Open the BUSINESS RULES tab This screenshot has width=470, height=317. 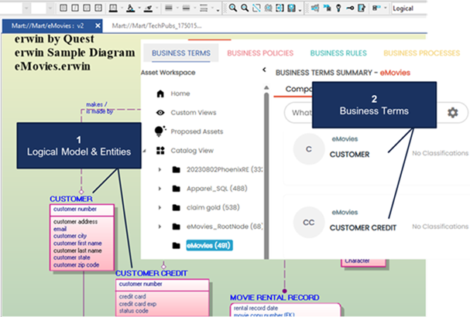coord(338,53)
